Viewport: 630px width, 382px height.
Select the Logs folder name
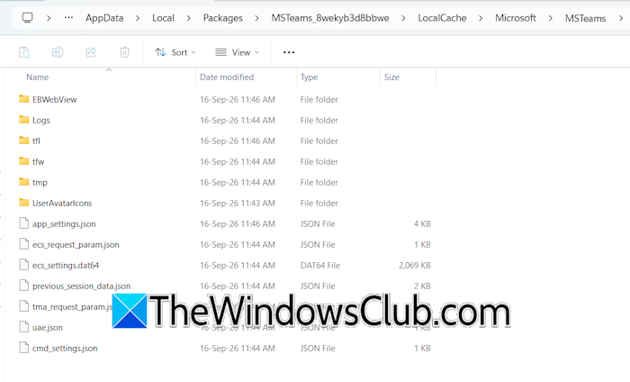coord(41,120)
